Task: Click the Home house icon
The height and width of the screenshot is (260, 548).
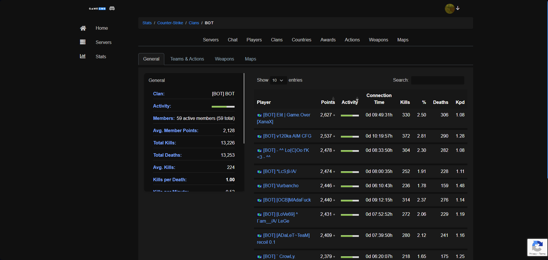Action: (x=83, y=28)
